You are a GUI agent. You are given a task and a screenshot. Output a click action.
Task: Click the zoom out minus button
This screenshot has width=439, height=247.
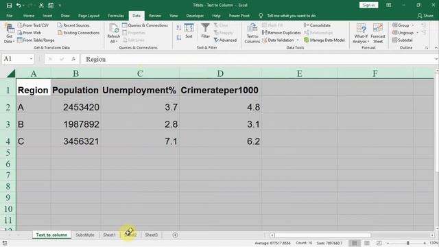click(x=388, y=243)
